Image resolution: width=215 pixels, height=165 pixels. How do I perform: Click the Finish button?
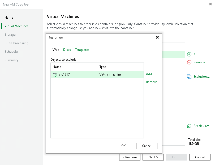[x=177, y=157]
